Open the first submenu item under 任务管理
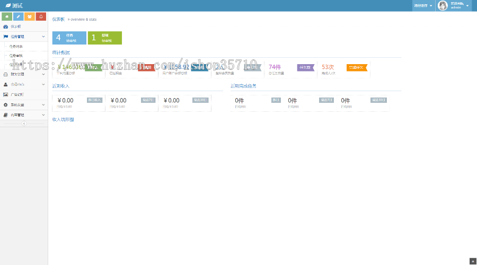Screen dimensions: 477x265 tap(24, 47)
